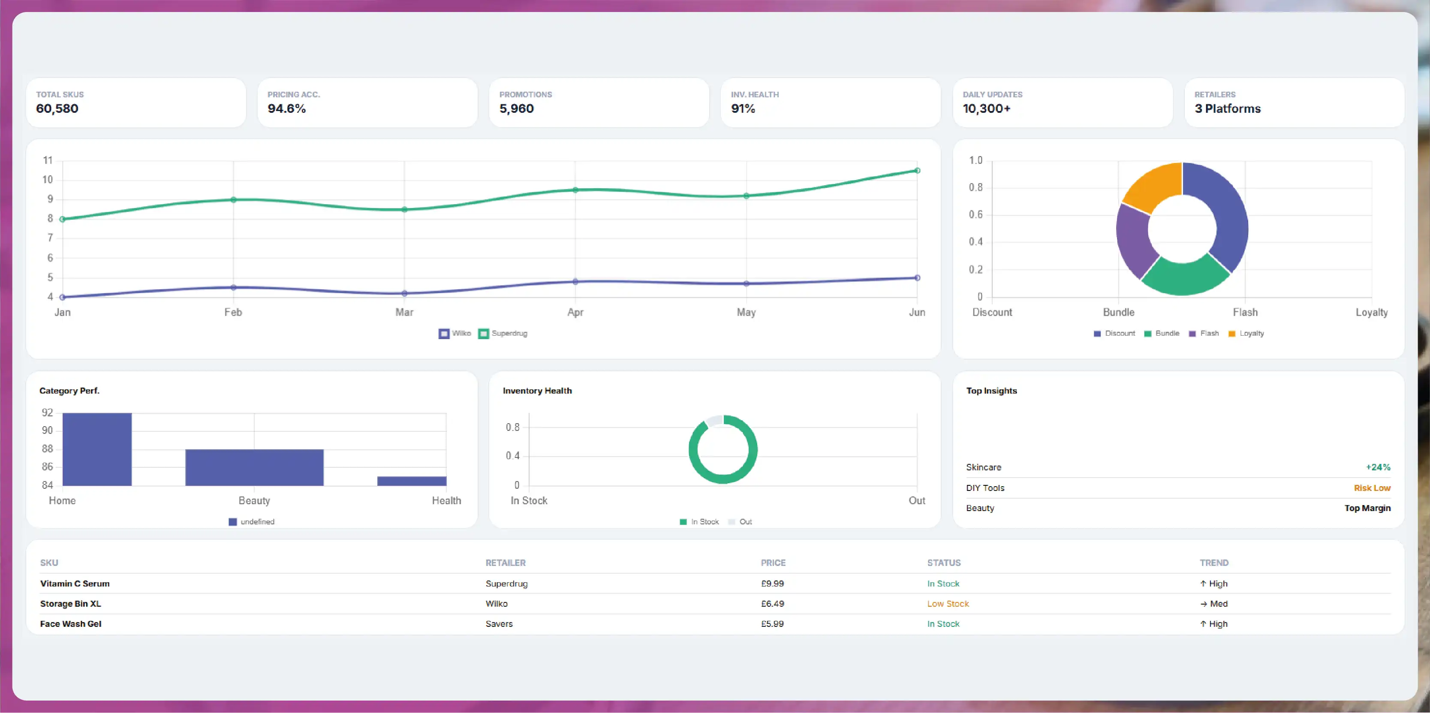Open the Total SKUs card
1430x713 pixels.
coord(136,102)
